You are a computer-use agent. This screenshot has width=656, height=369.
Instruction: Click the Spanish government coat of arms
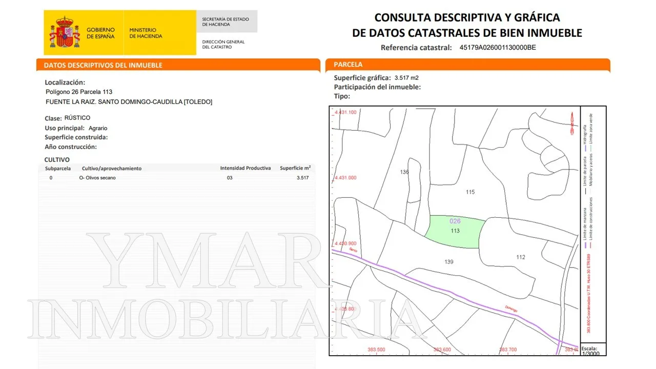(65, 32)
